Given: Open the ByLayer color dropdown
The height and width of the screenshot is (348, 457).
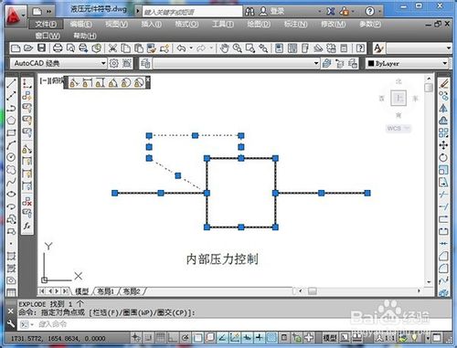Looking at the screenshot, I should point(409,63).
